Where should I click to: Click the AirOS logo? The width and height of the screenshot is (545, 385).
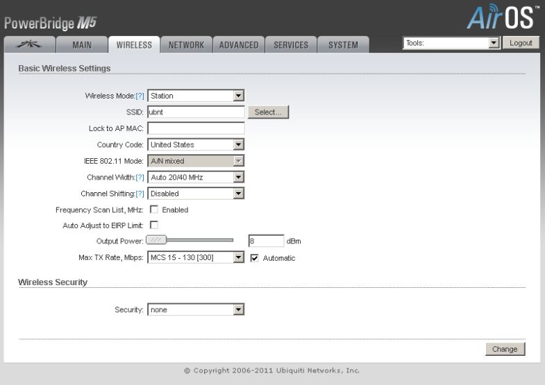503,17
